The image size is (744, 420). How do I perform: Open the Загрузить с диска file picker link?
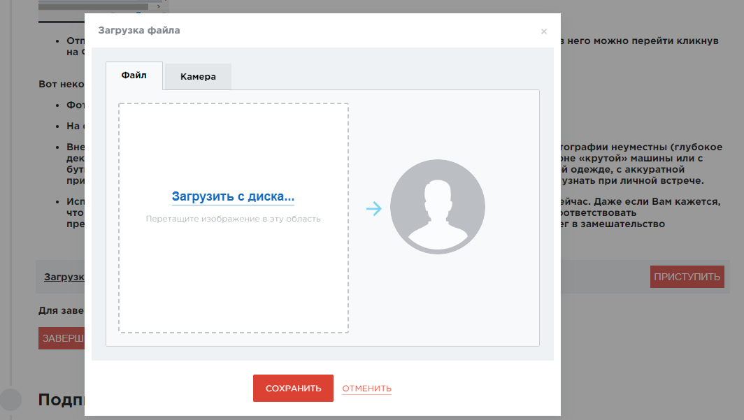pyautogui.click(x=233, y=197)
